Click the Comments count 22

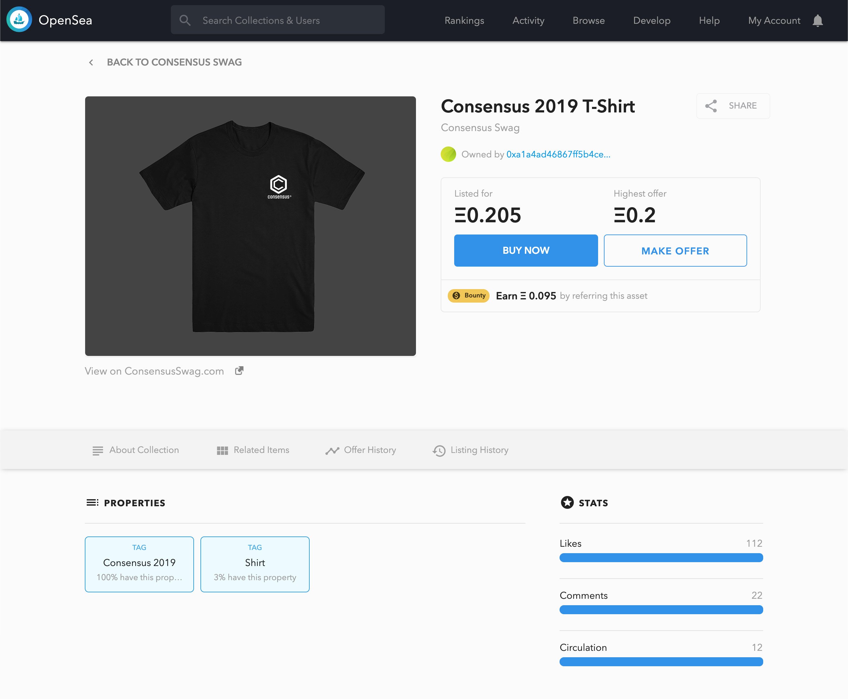pos(757,595)
